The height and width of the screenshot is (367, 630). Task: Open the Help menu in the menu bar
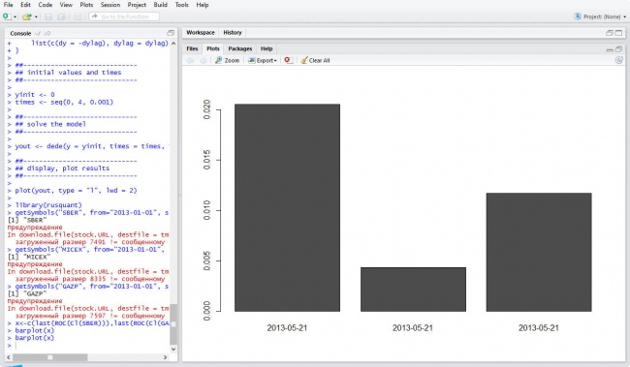(203, 5)
